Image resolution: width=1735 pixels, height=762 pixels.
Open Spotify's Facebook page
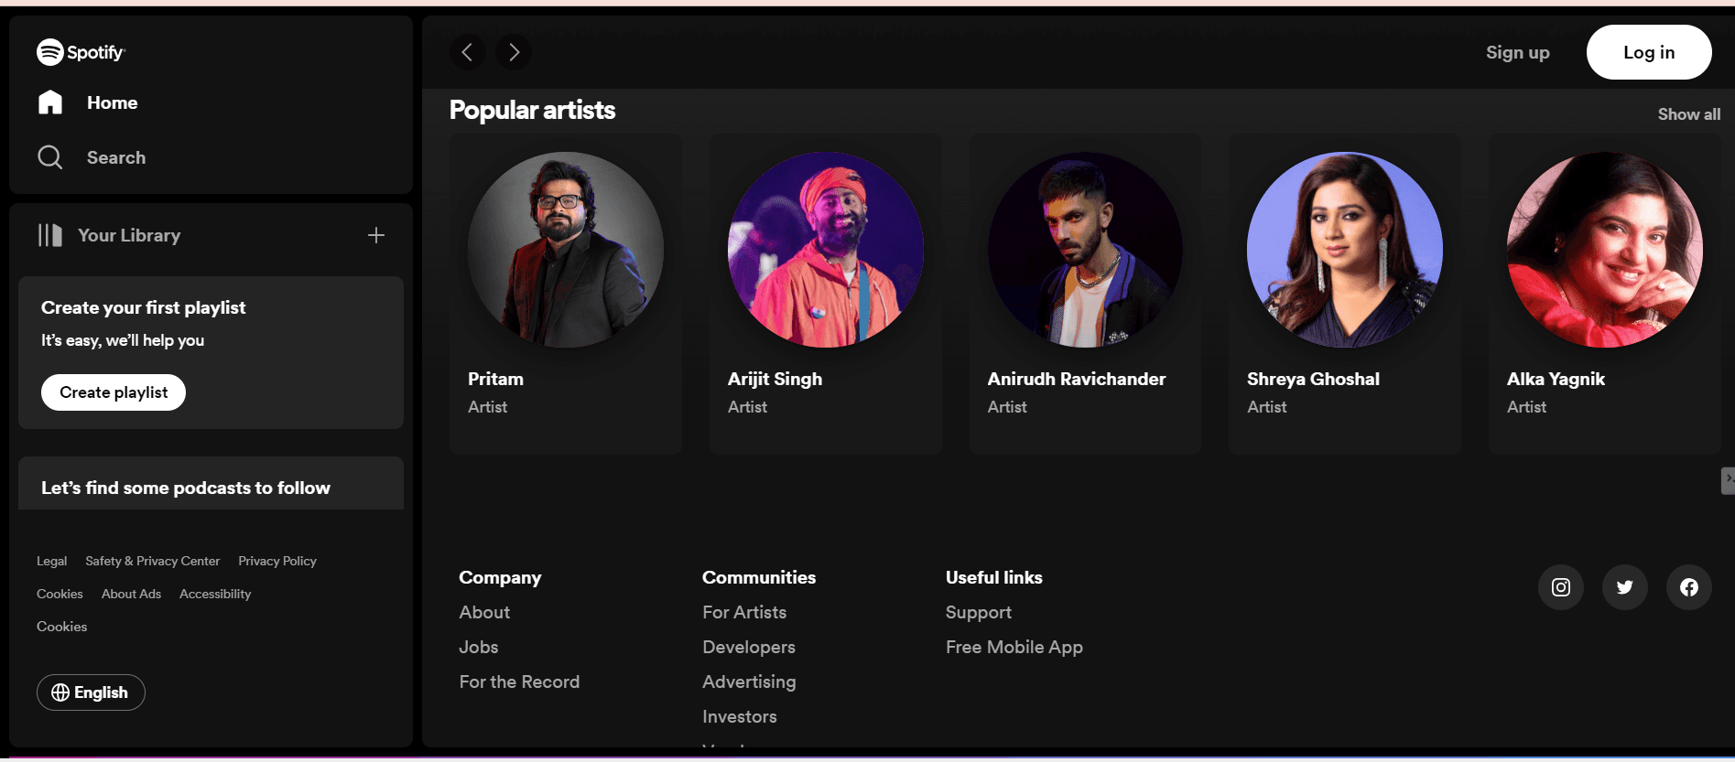coord(1689,587)
